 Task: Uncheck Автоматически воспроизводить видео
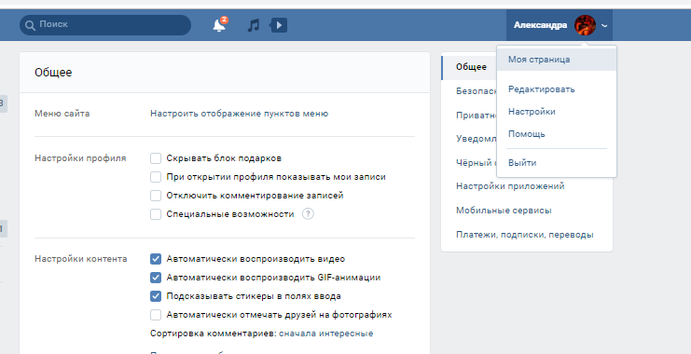point(156,259)
